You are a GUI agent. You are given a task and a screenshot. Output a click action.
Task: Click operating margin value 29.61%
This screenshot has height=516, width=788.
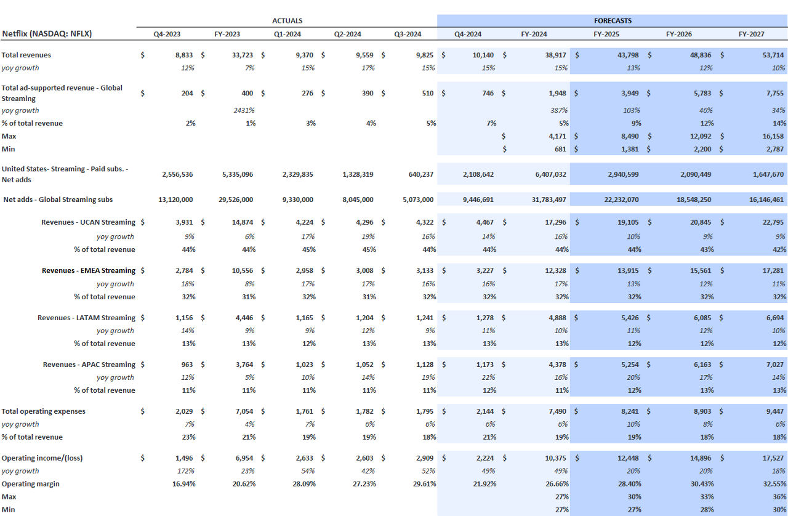point(424,484)
